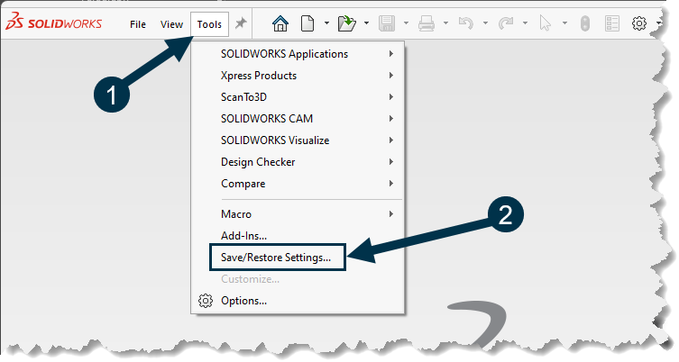This screenshot has width=679, height=362.
Task: Open Compare submenu
Action: pos(298,184)
